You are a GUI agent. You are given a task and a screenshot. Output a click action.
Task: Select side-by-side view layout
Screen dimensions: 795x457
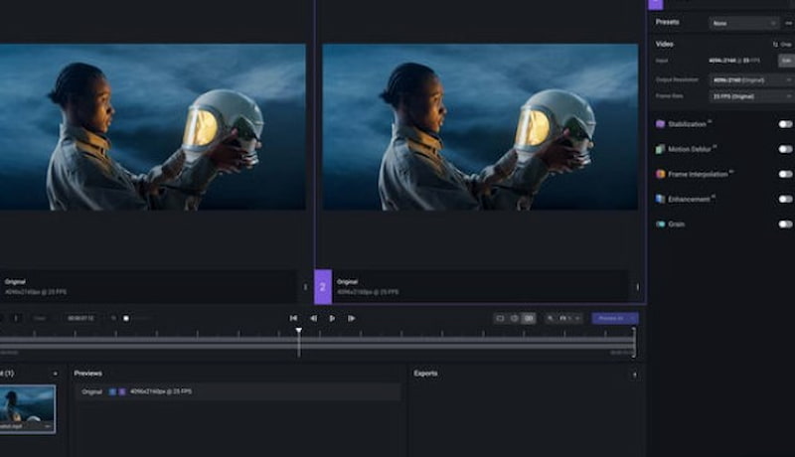point(529,318)
